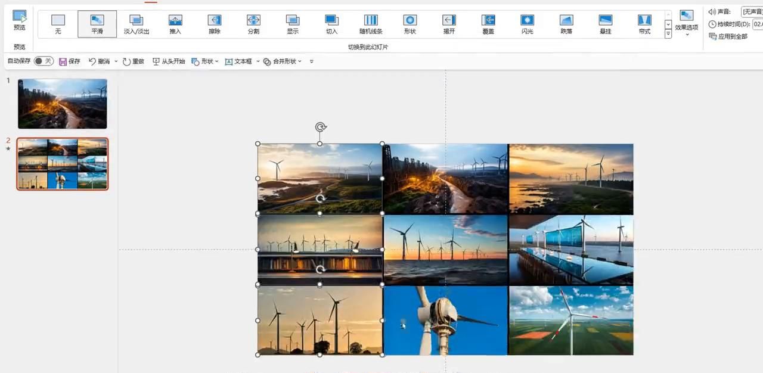
Task: Apply the 淡入/淡出 fade transition
Action: (136, 24)
